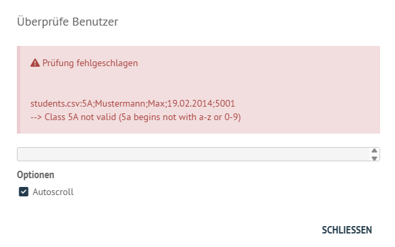395x247 pixels.
Task: Click the blank pink area beside the error heading
Action: point(252,63)
